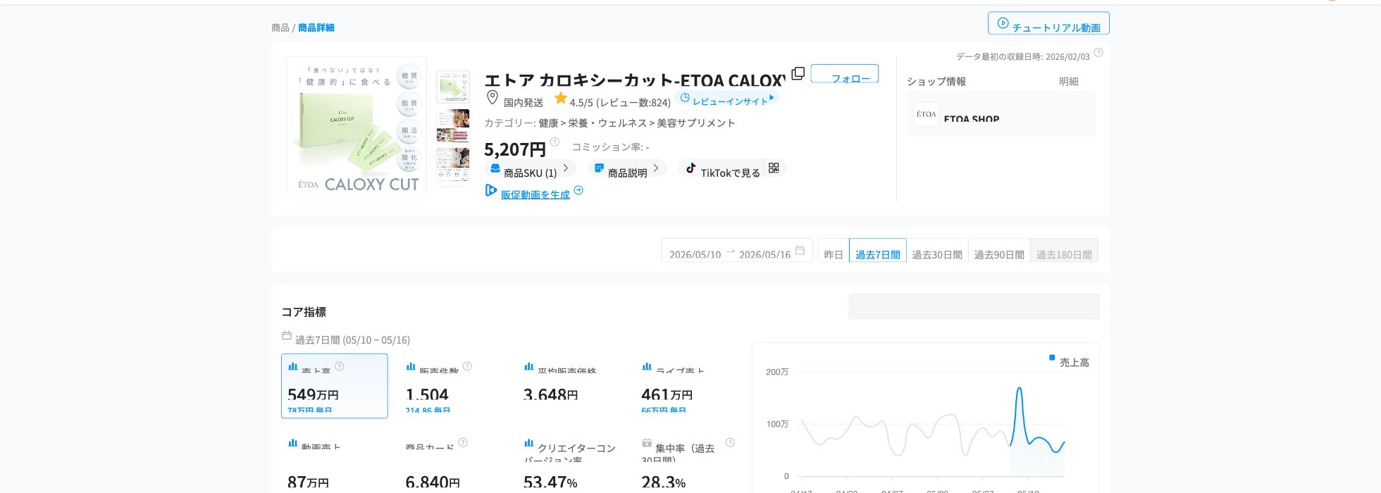The height and width of the screenshot is (493, 1381).
Task: Click the play icon in チュートリアル動画 button
Action: [x=1003, y=23]
